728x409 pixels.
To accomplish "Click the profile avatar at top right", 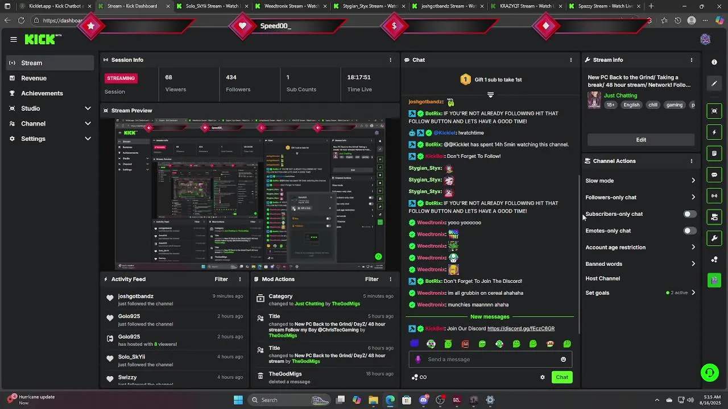I will pos(705,39).
